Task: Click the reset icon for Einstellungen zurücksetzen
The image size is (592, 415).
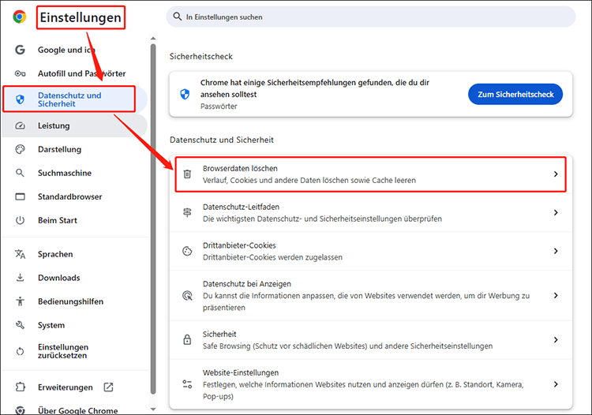Action: point(20,351)
